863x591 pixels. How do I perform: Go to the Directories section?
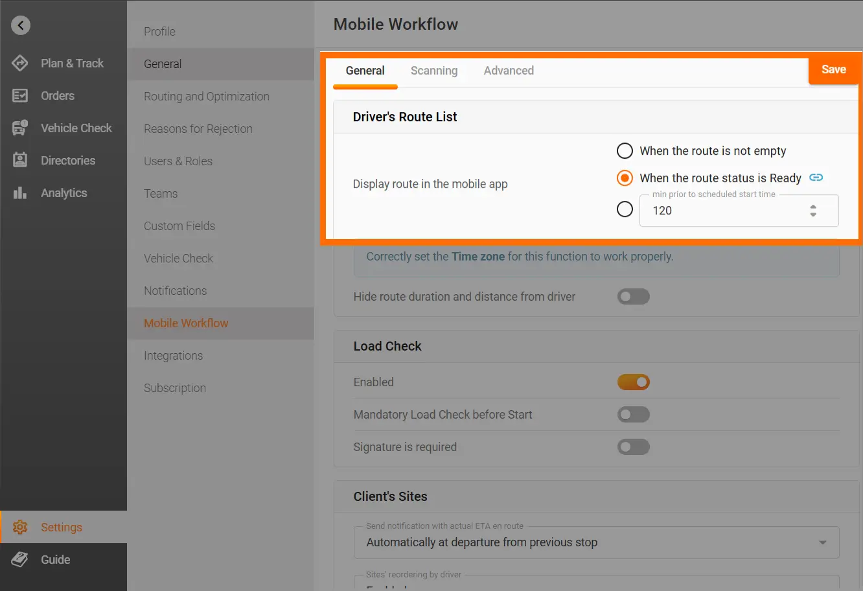(x=68, y=160)
